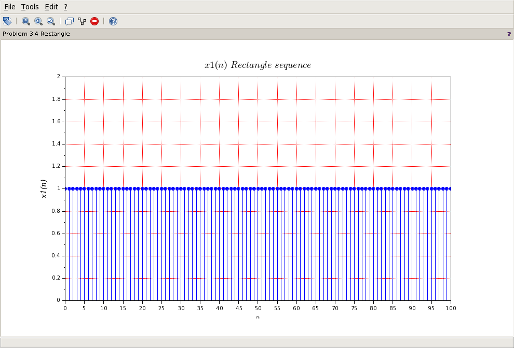Click the x-axis tick label '40'

click(219, 308)
